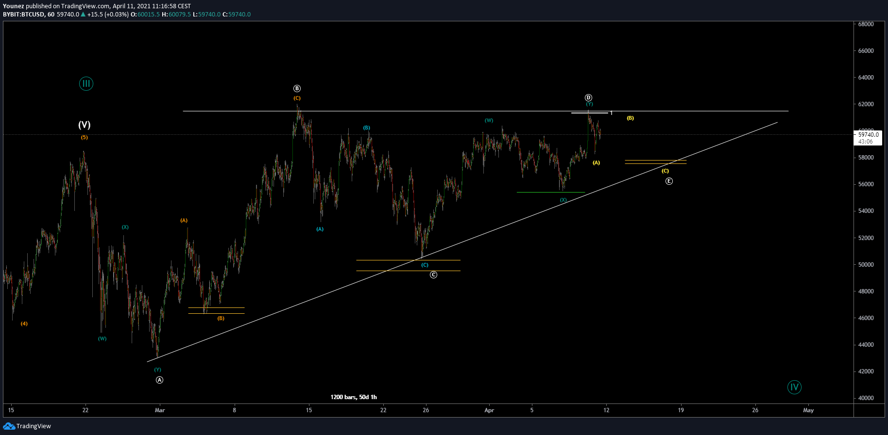888x435 pixels.
Task: Click the current price tag 59740.0
Action: (868, 135)
